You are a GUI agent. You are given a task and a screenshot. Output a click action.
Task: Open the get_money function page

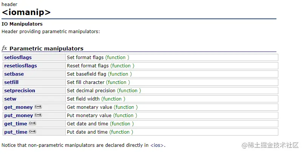click(19, 107)
